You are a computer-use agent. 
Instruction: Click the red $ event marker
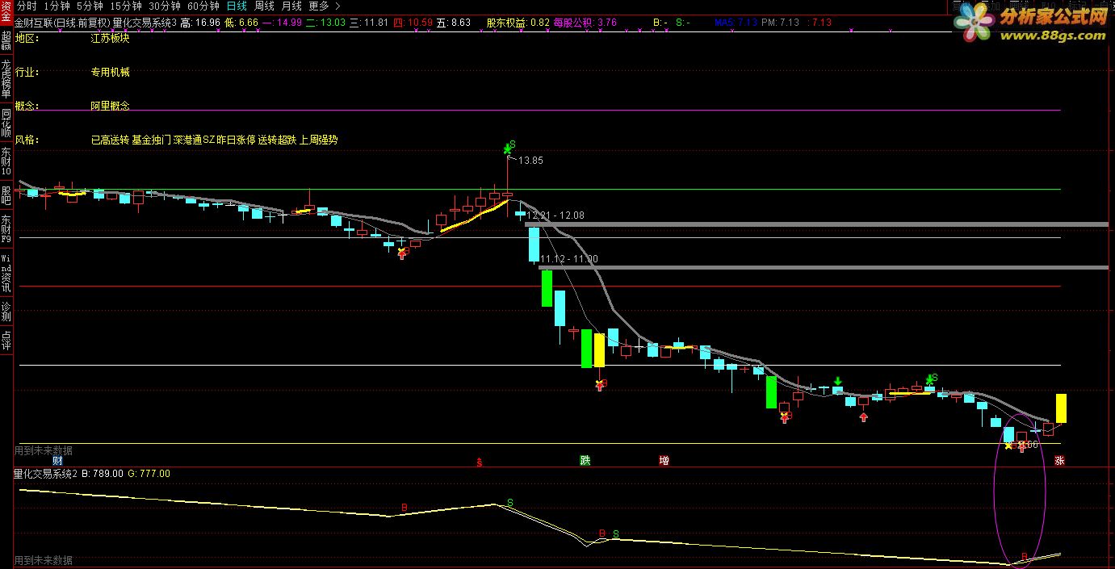pyautogui.click(x=480, y=462)
